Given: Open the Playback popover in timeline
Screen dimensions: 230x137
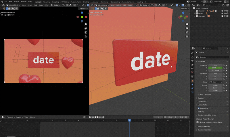Looking at the screenshot, I should click(10, 117).
